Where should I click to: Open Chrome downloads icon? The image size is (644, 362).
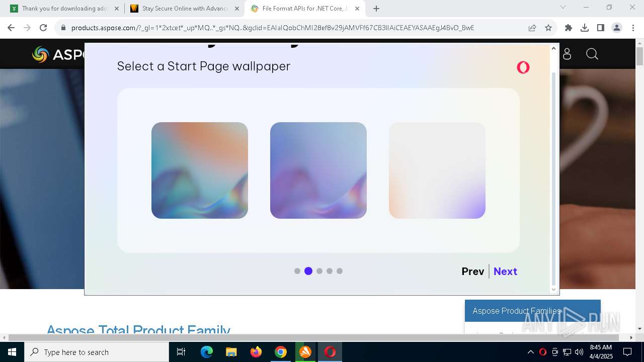coord(585,28)
